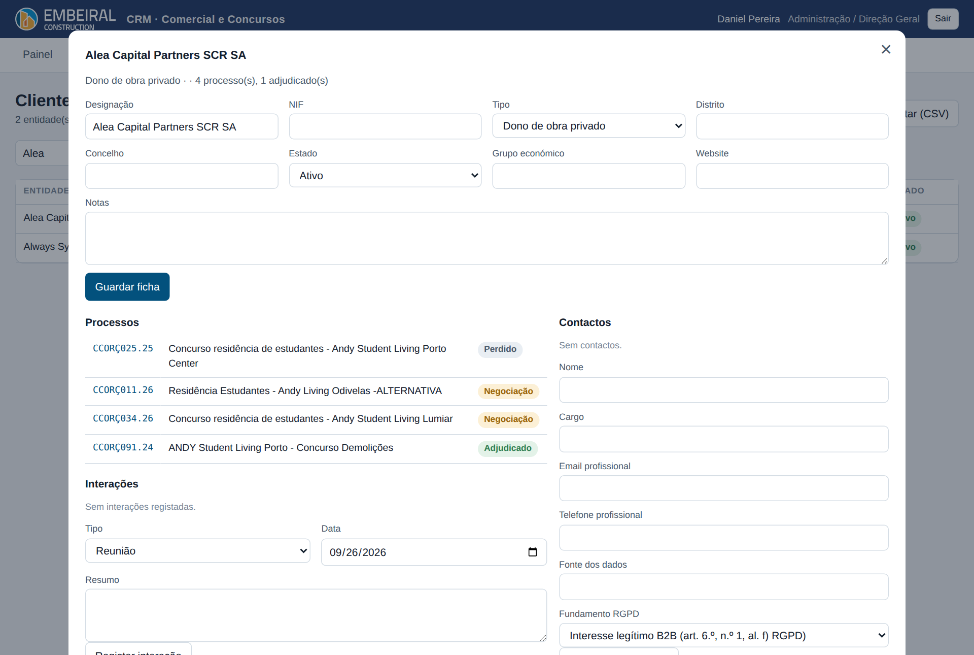Click 'ANDY Student Living Porto - Concurso Demolições' text
The width and height of the screenshot is (974, 655).
pos(281,447)
